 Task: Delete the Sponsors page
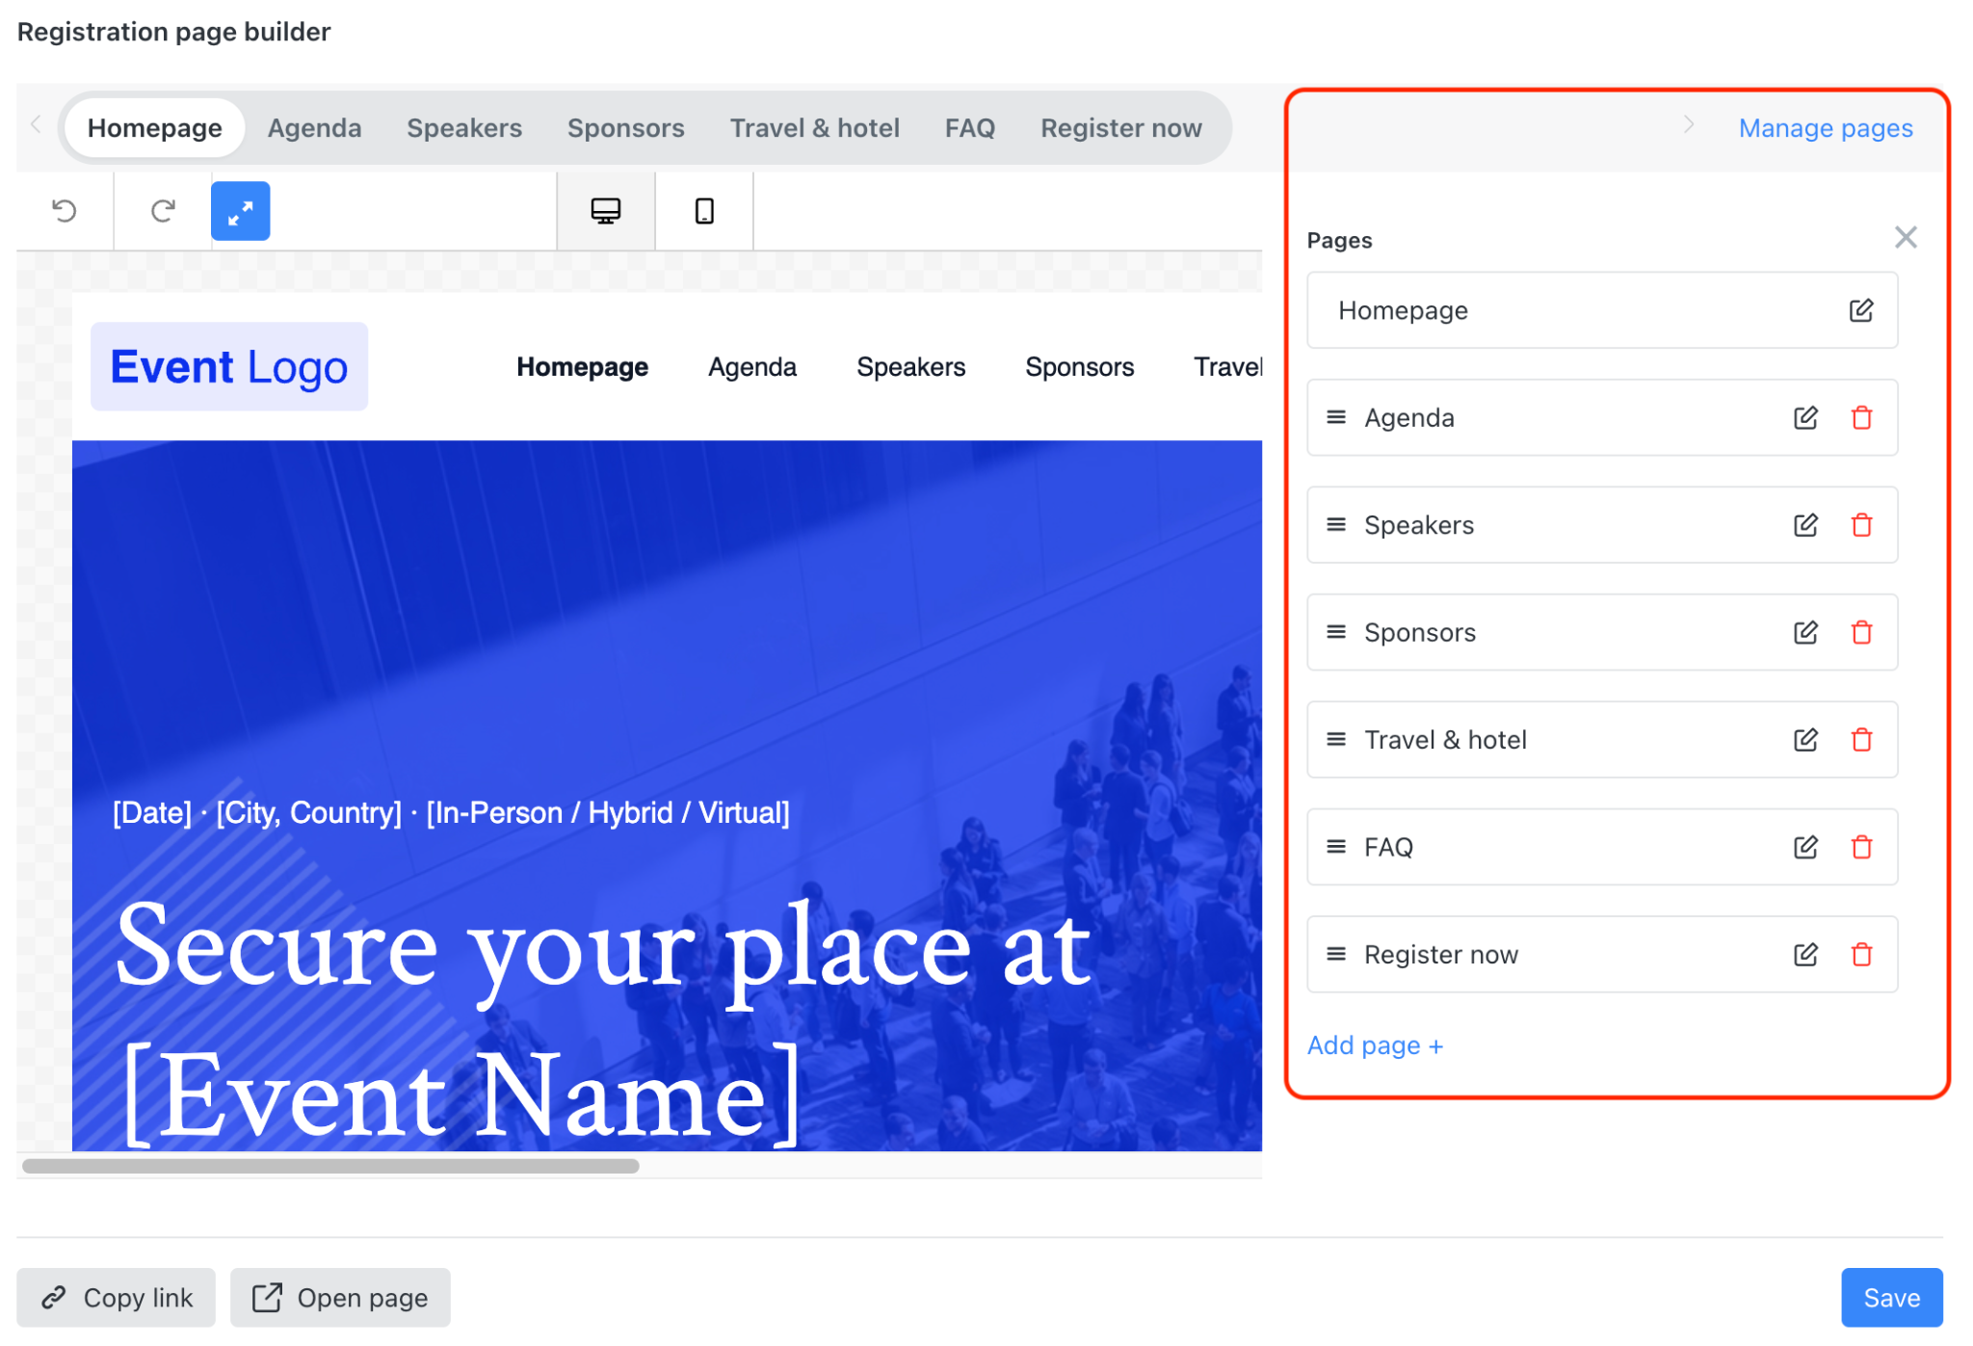[1861, 633]
